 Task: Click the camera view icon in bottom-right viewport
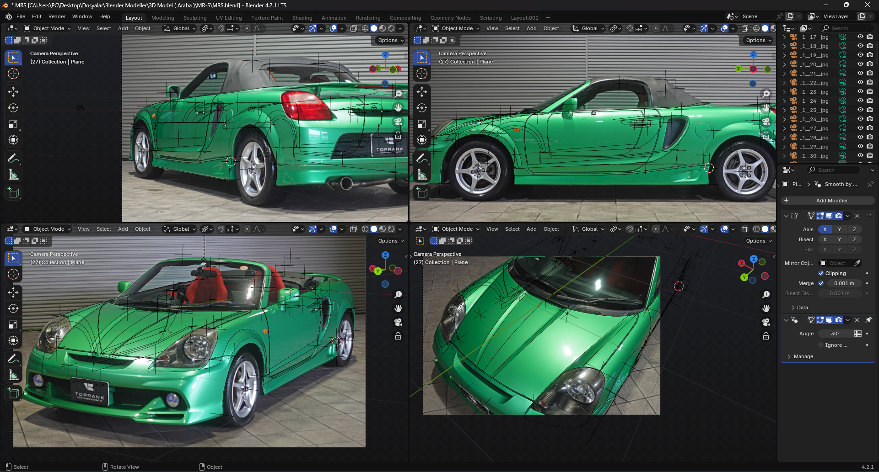[x=766, y=322]
